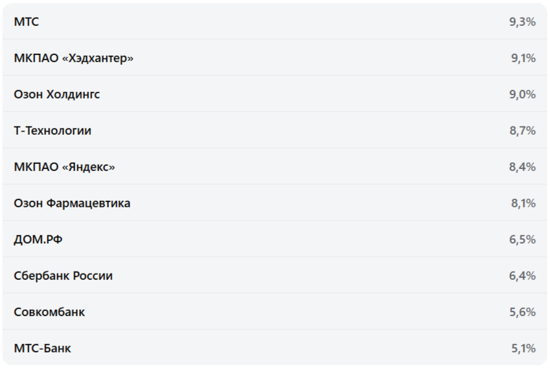The image size is (550, 368).
Task: Select the 5,1% МТС-Банк share
Action: (x=523, y=349)
